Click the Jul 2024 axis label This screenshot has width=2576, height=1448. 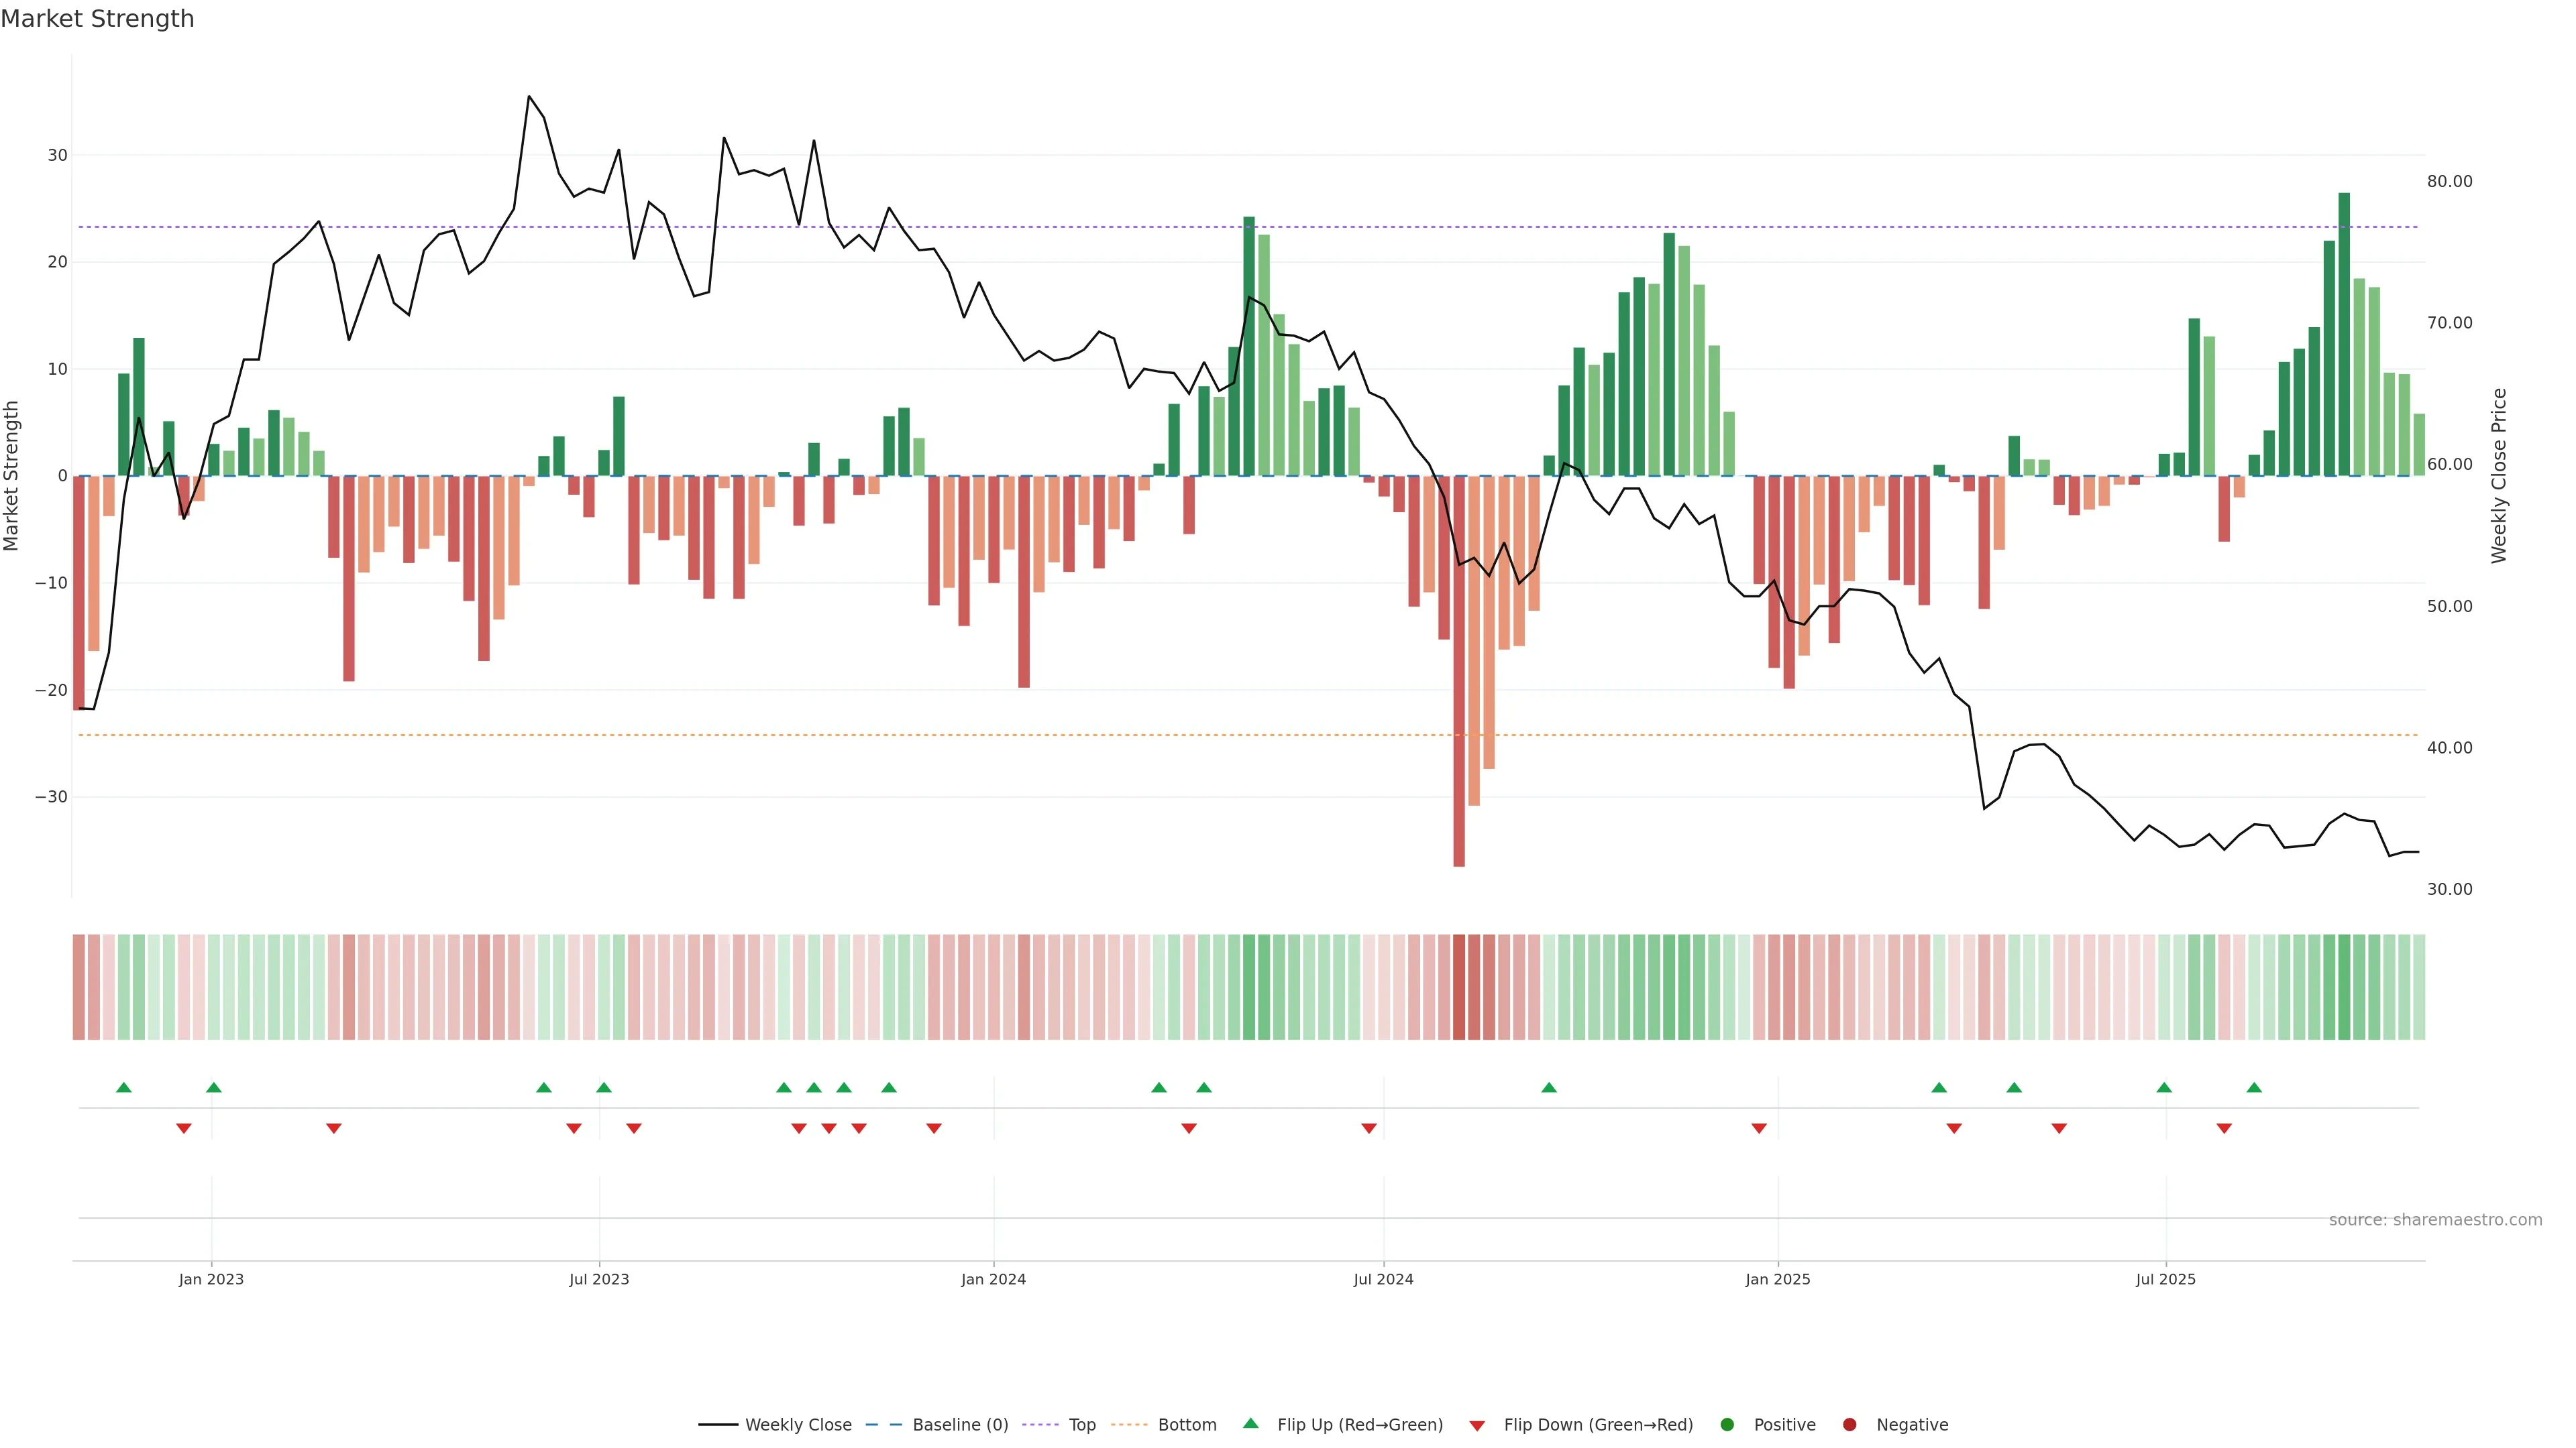[x=1383, y=1279]
